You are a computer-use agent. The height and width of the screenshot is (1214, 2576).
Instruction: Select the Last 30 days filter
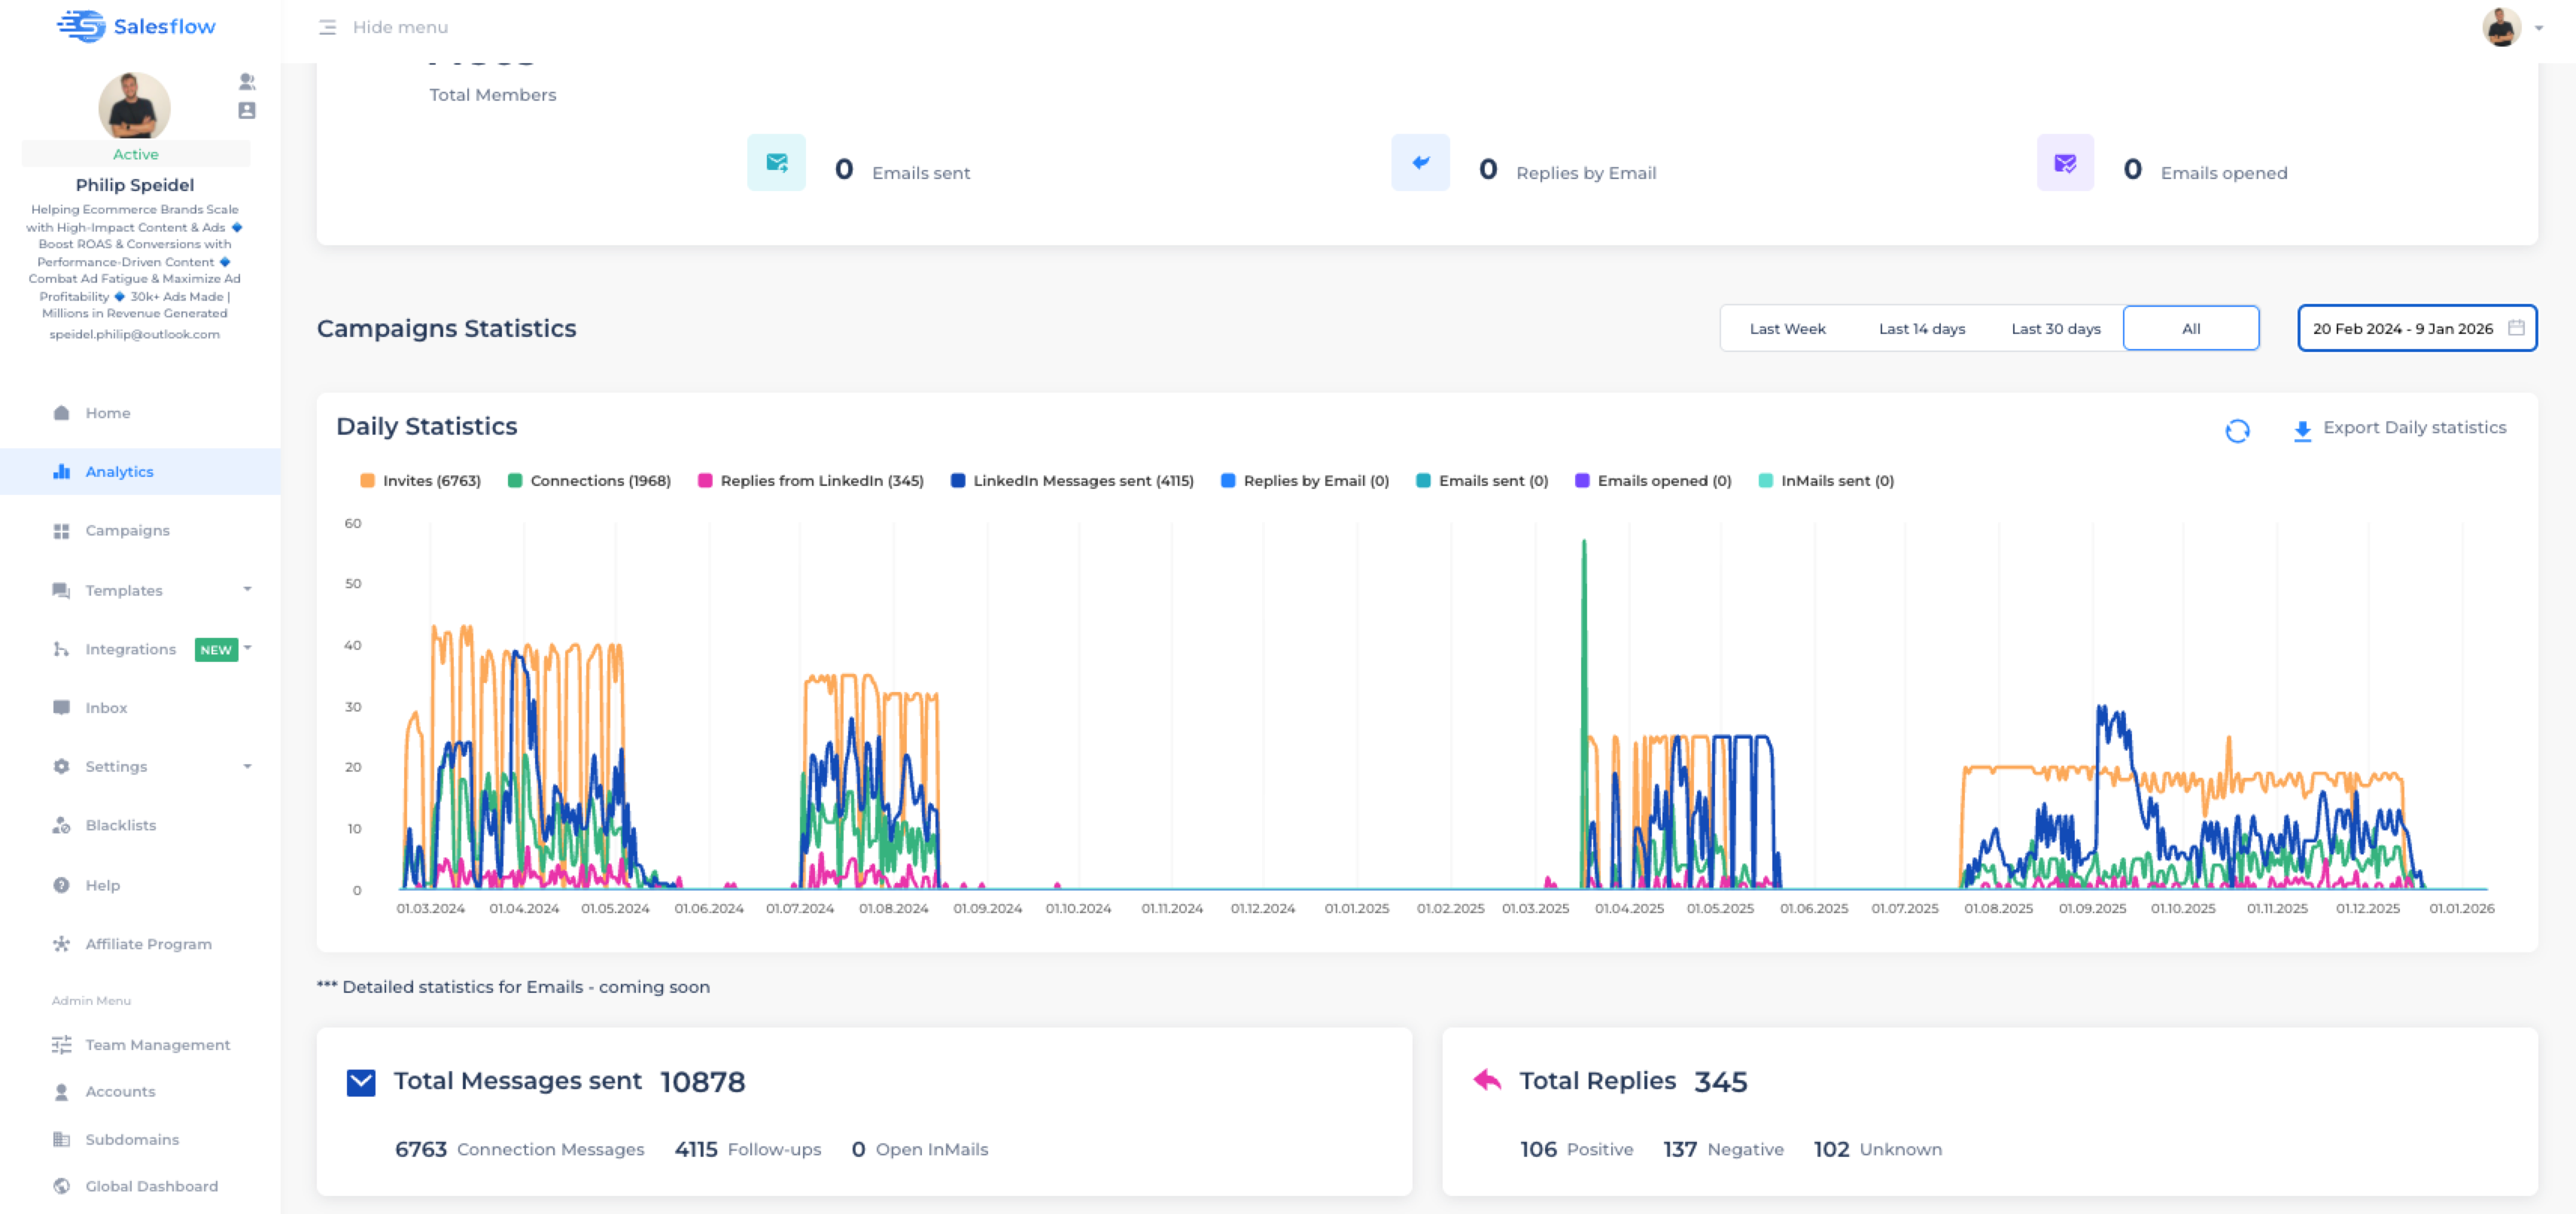click(x=2055, y=329)
